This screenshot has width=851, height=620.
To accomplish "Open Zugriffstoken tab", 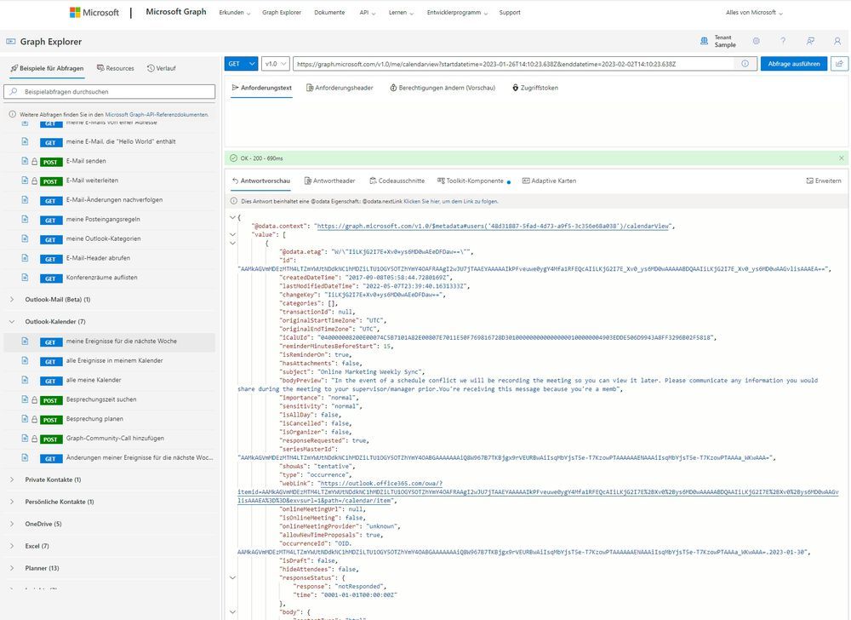I will pyautogui.click(x=534, y=88).
